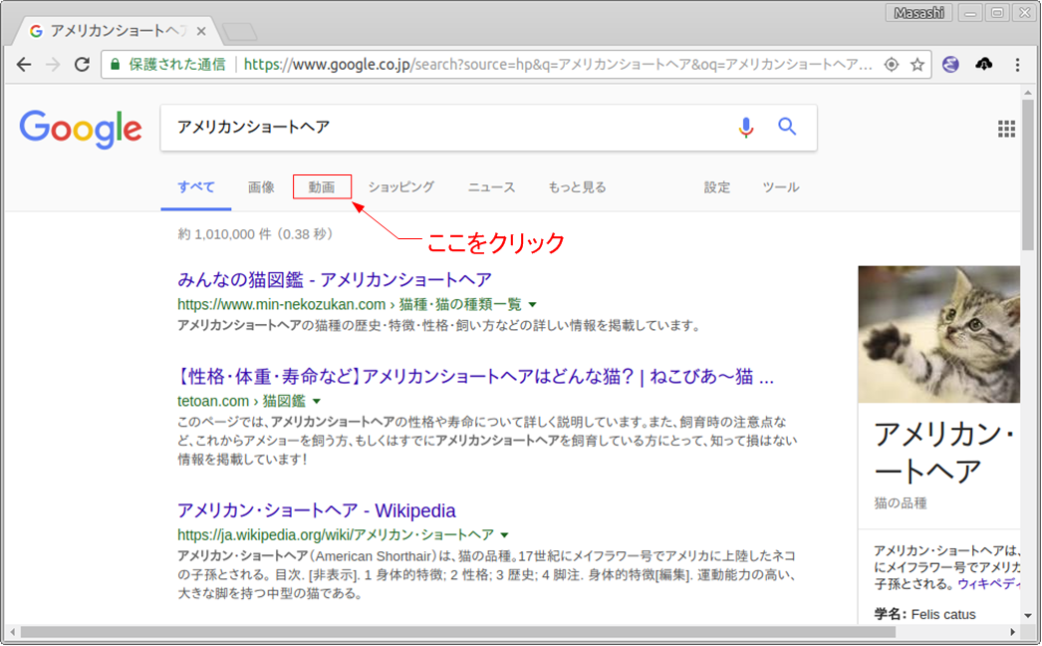Bookmark this page with the star icon
The image size is (1042, 646).
click(x=917, y=65)
